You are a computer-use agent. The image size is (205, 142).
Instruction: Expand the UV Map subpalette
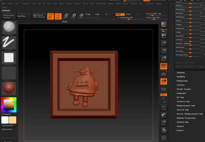click(x=180, y=97)
